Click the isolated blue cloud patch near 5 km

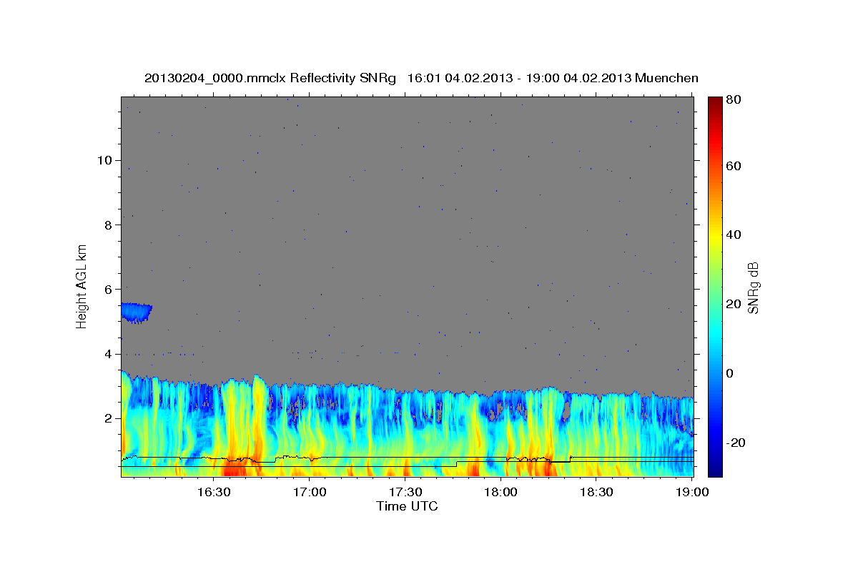pos(136,312)
